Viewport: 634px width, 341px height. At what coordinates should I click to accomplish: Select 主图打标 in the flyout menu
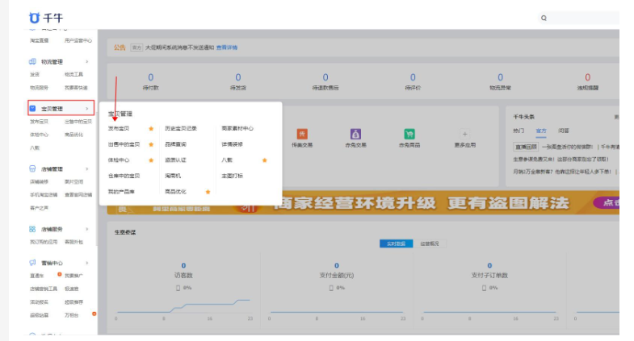[232, 176]
